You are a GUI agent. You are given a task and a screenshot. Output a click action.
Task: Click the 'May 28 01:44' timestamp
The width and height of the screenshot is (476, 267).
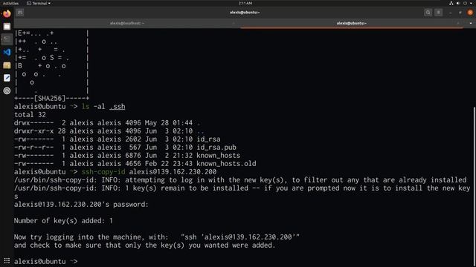click(x=169, y=123)
